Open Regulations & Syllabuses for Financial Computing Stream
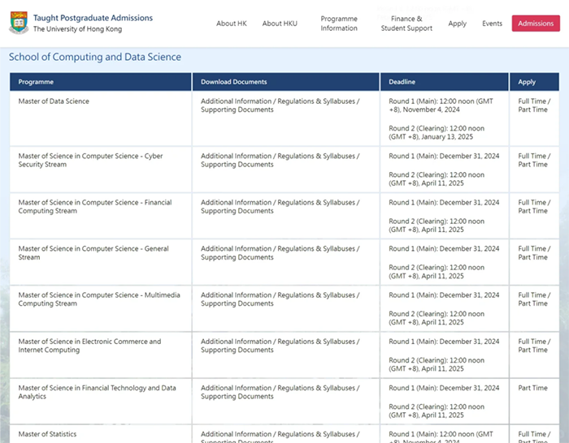This screenshot has width=569, height=443. click(316, 203)
